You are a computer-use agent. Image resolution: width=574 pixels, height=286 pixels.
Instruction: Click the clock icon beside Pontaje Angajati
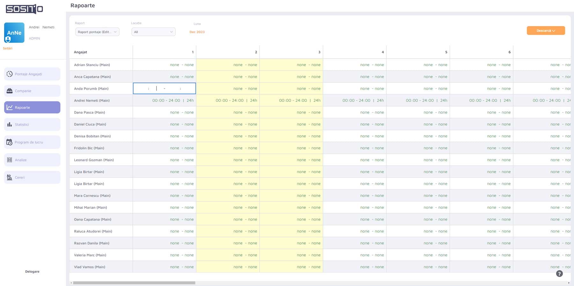(10, 74)
